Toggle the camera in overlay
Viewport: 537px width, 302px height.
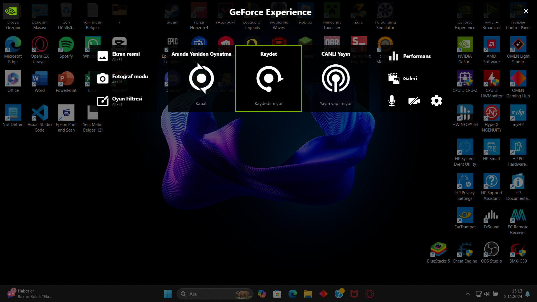(414, 101)
